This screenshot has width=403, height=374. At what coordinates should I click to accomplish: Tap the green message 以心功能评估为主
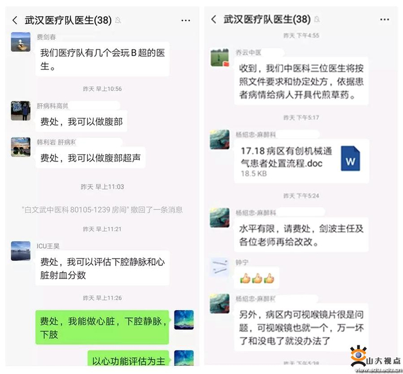click(128, 359)
